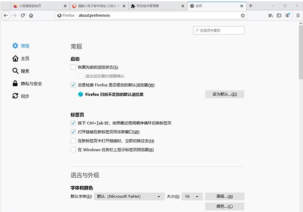The height and width of the screenshot is (212, 303).
Task: Click the Firefox identity icon in address bar
Action: [x=59, y=15]
